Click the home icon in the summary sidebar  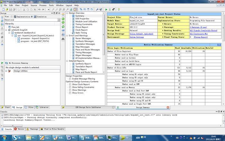pos(63,15)
